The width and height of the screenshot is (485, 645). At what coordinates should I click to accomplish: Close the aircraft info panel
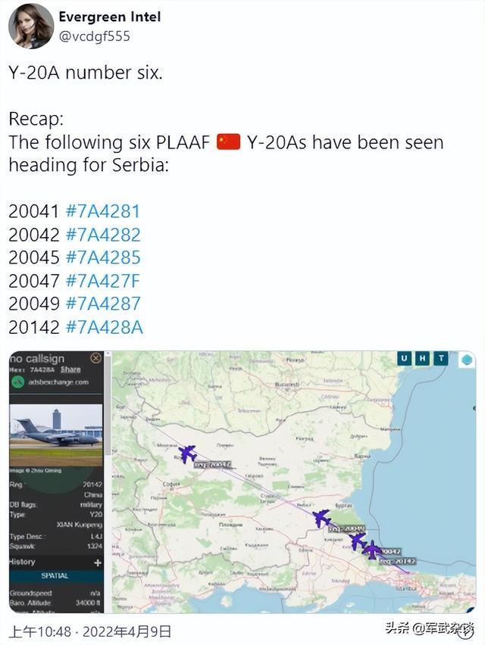[x=95, y=358]
